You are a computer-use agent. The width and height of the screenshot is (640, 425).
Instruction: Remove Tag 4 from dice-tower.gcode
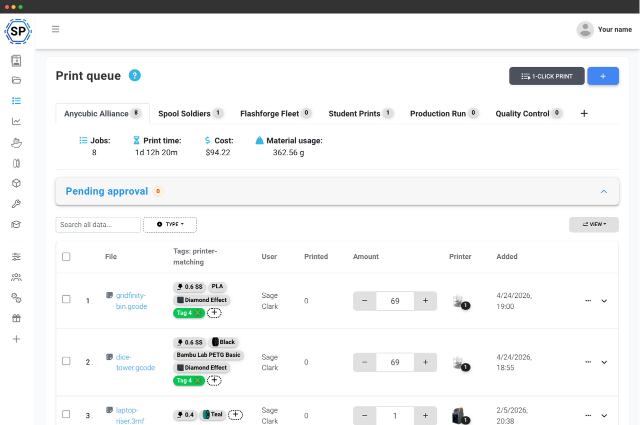click(197, 380)
